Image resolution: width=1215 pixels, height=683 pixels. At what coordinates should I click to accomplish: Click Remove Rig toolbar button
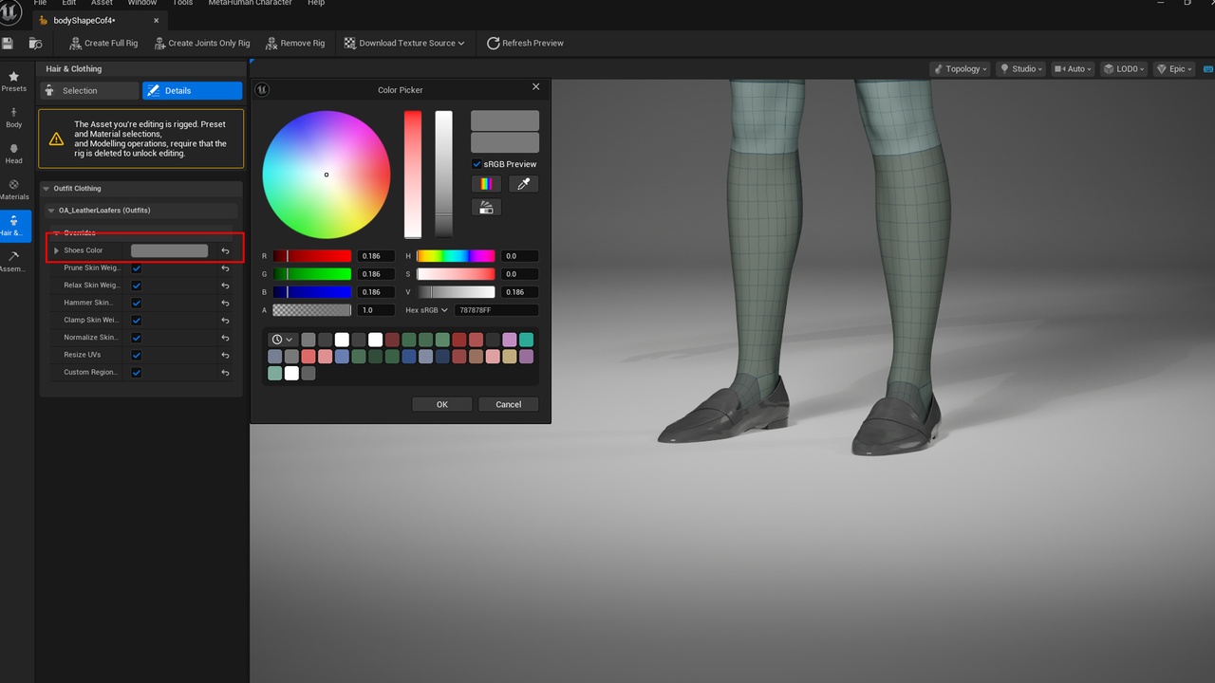(295, 43)
